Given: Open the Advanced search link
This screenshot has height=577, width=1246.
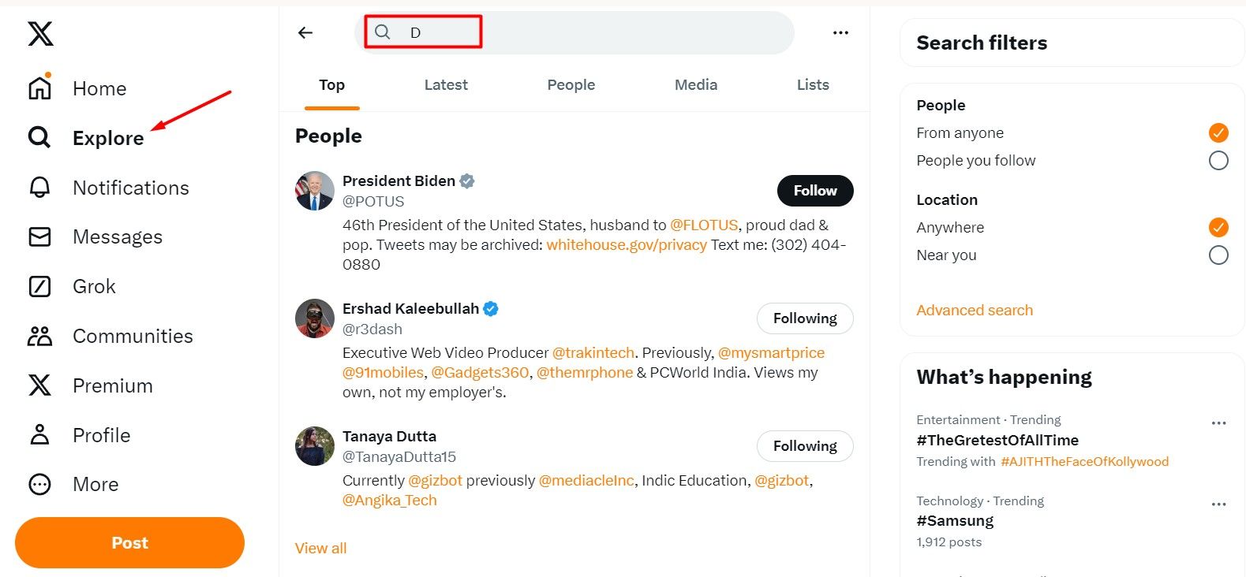Looking at the screenshot, I should click(x=974, y=311).
